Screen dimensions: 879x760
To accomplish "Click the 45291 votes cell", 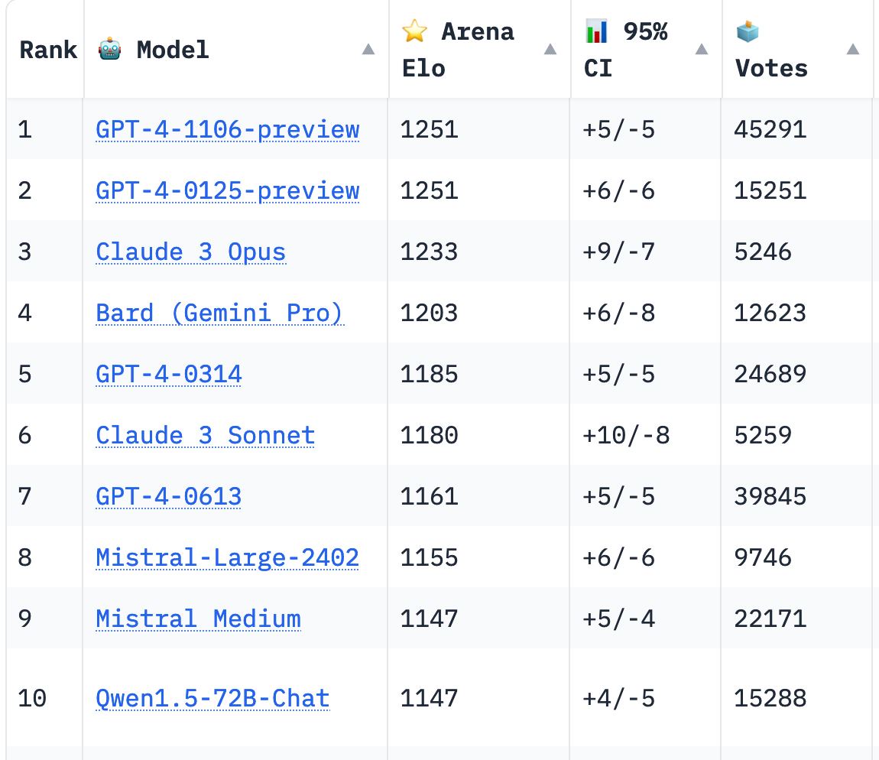I will click(x=770, y=129).
